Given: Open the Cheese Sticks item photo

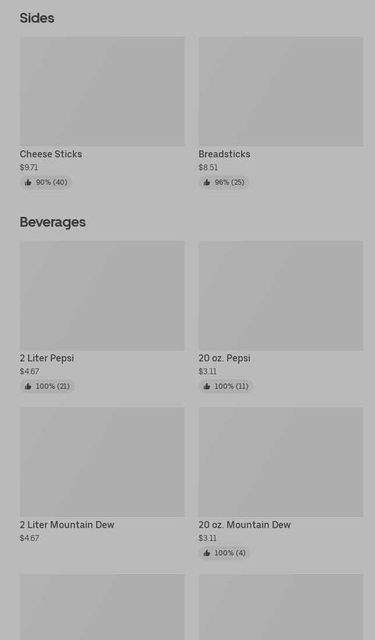Looking at the screenshot, I should (102, 91).
